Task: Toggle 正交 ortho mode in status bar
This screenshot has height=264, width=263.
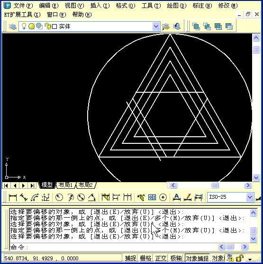Action: click(161, 258)
